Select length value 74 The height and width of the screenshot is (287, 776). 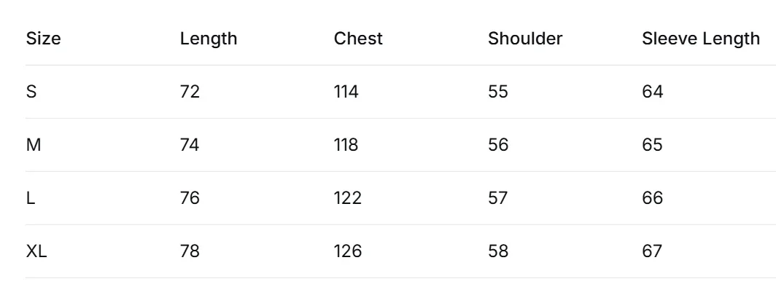tap(190, 145)
